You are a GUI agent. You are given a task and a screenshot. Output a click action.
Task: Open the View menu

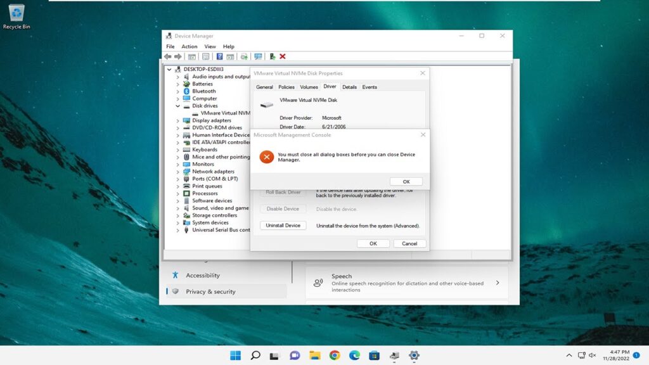(210, 46)
